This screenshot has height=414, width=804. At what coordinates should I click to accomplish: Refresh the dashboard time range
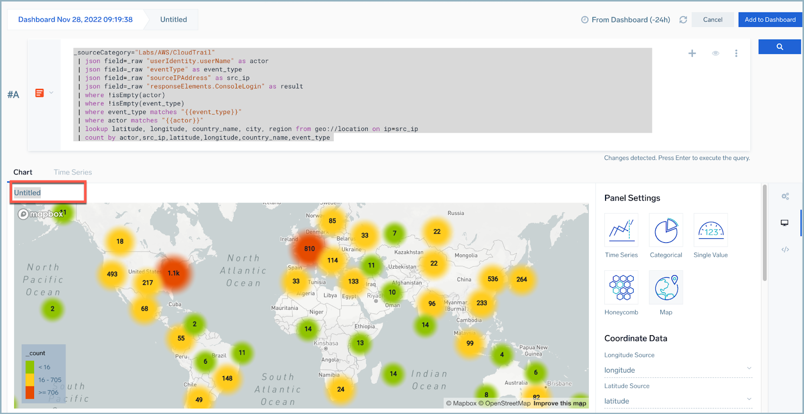point(683,20)
